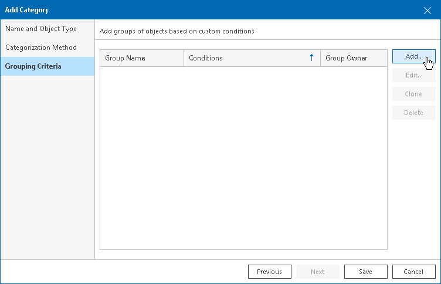Viewport: 441px width, 284px height.
Task: Close the Add Category dialog
Action: coord(428,10)
